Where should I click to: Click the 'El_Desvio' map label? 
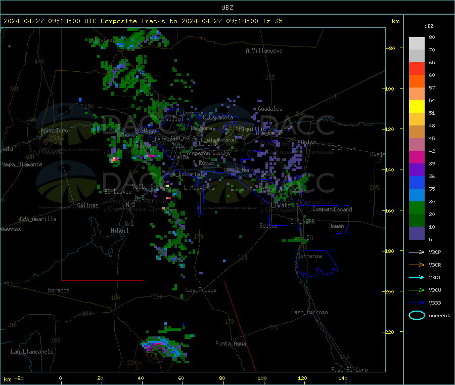tap(118, 192)
